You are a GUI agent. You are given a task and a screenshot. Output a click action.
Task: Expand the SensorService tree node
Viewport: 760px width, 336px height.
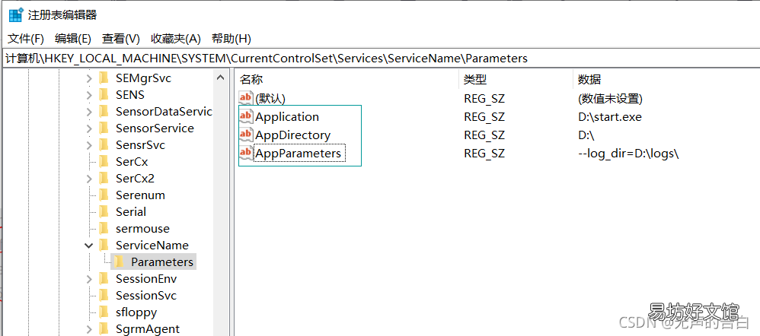coord(88,128)
